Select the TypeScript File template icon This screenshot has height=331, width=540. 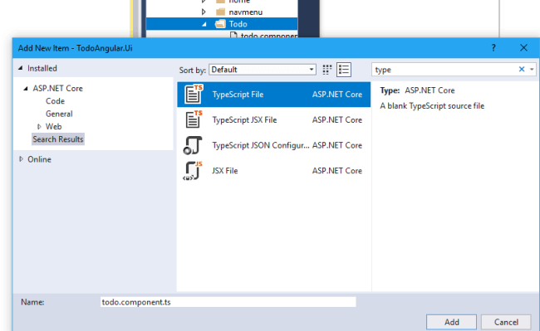(194, 94)
